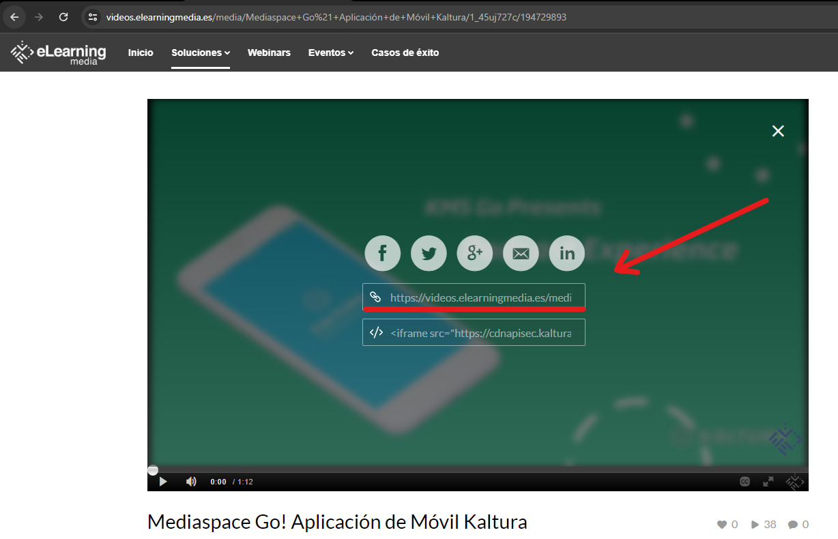Expand the Eventos menu
838x539 pixels.
click(331, 53)
